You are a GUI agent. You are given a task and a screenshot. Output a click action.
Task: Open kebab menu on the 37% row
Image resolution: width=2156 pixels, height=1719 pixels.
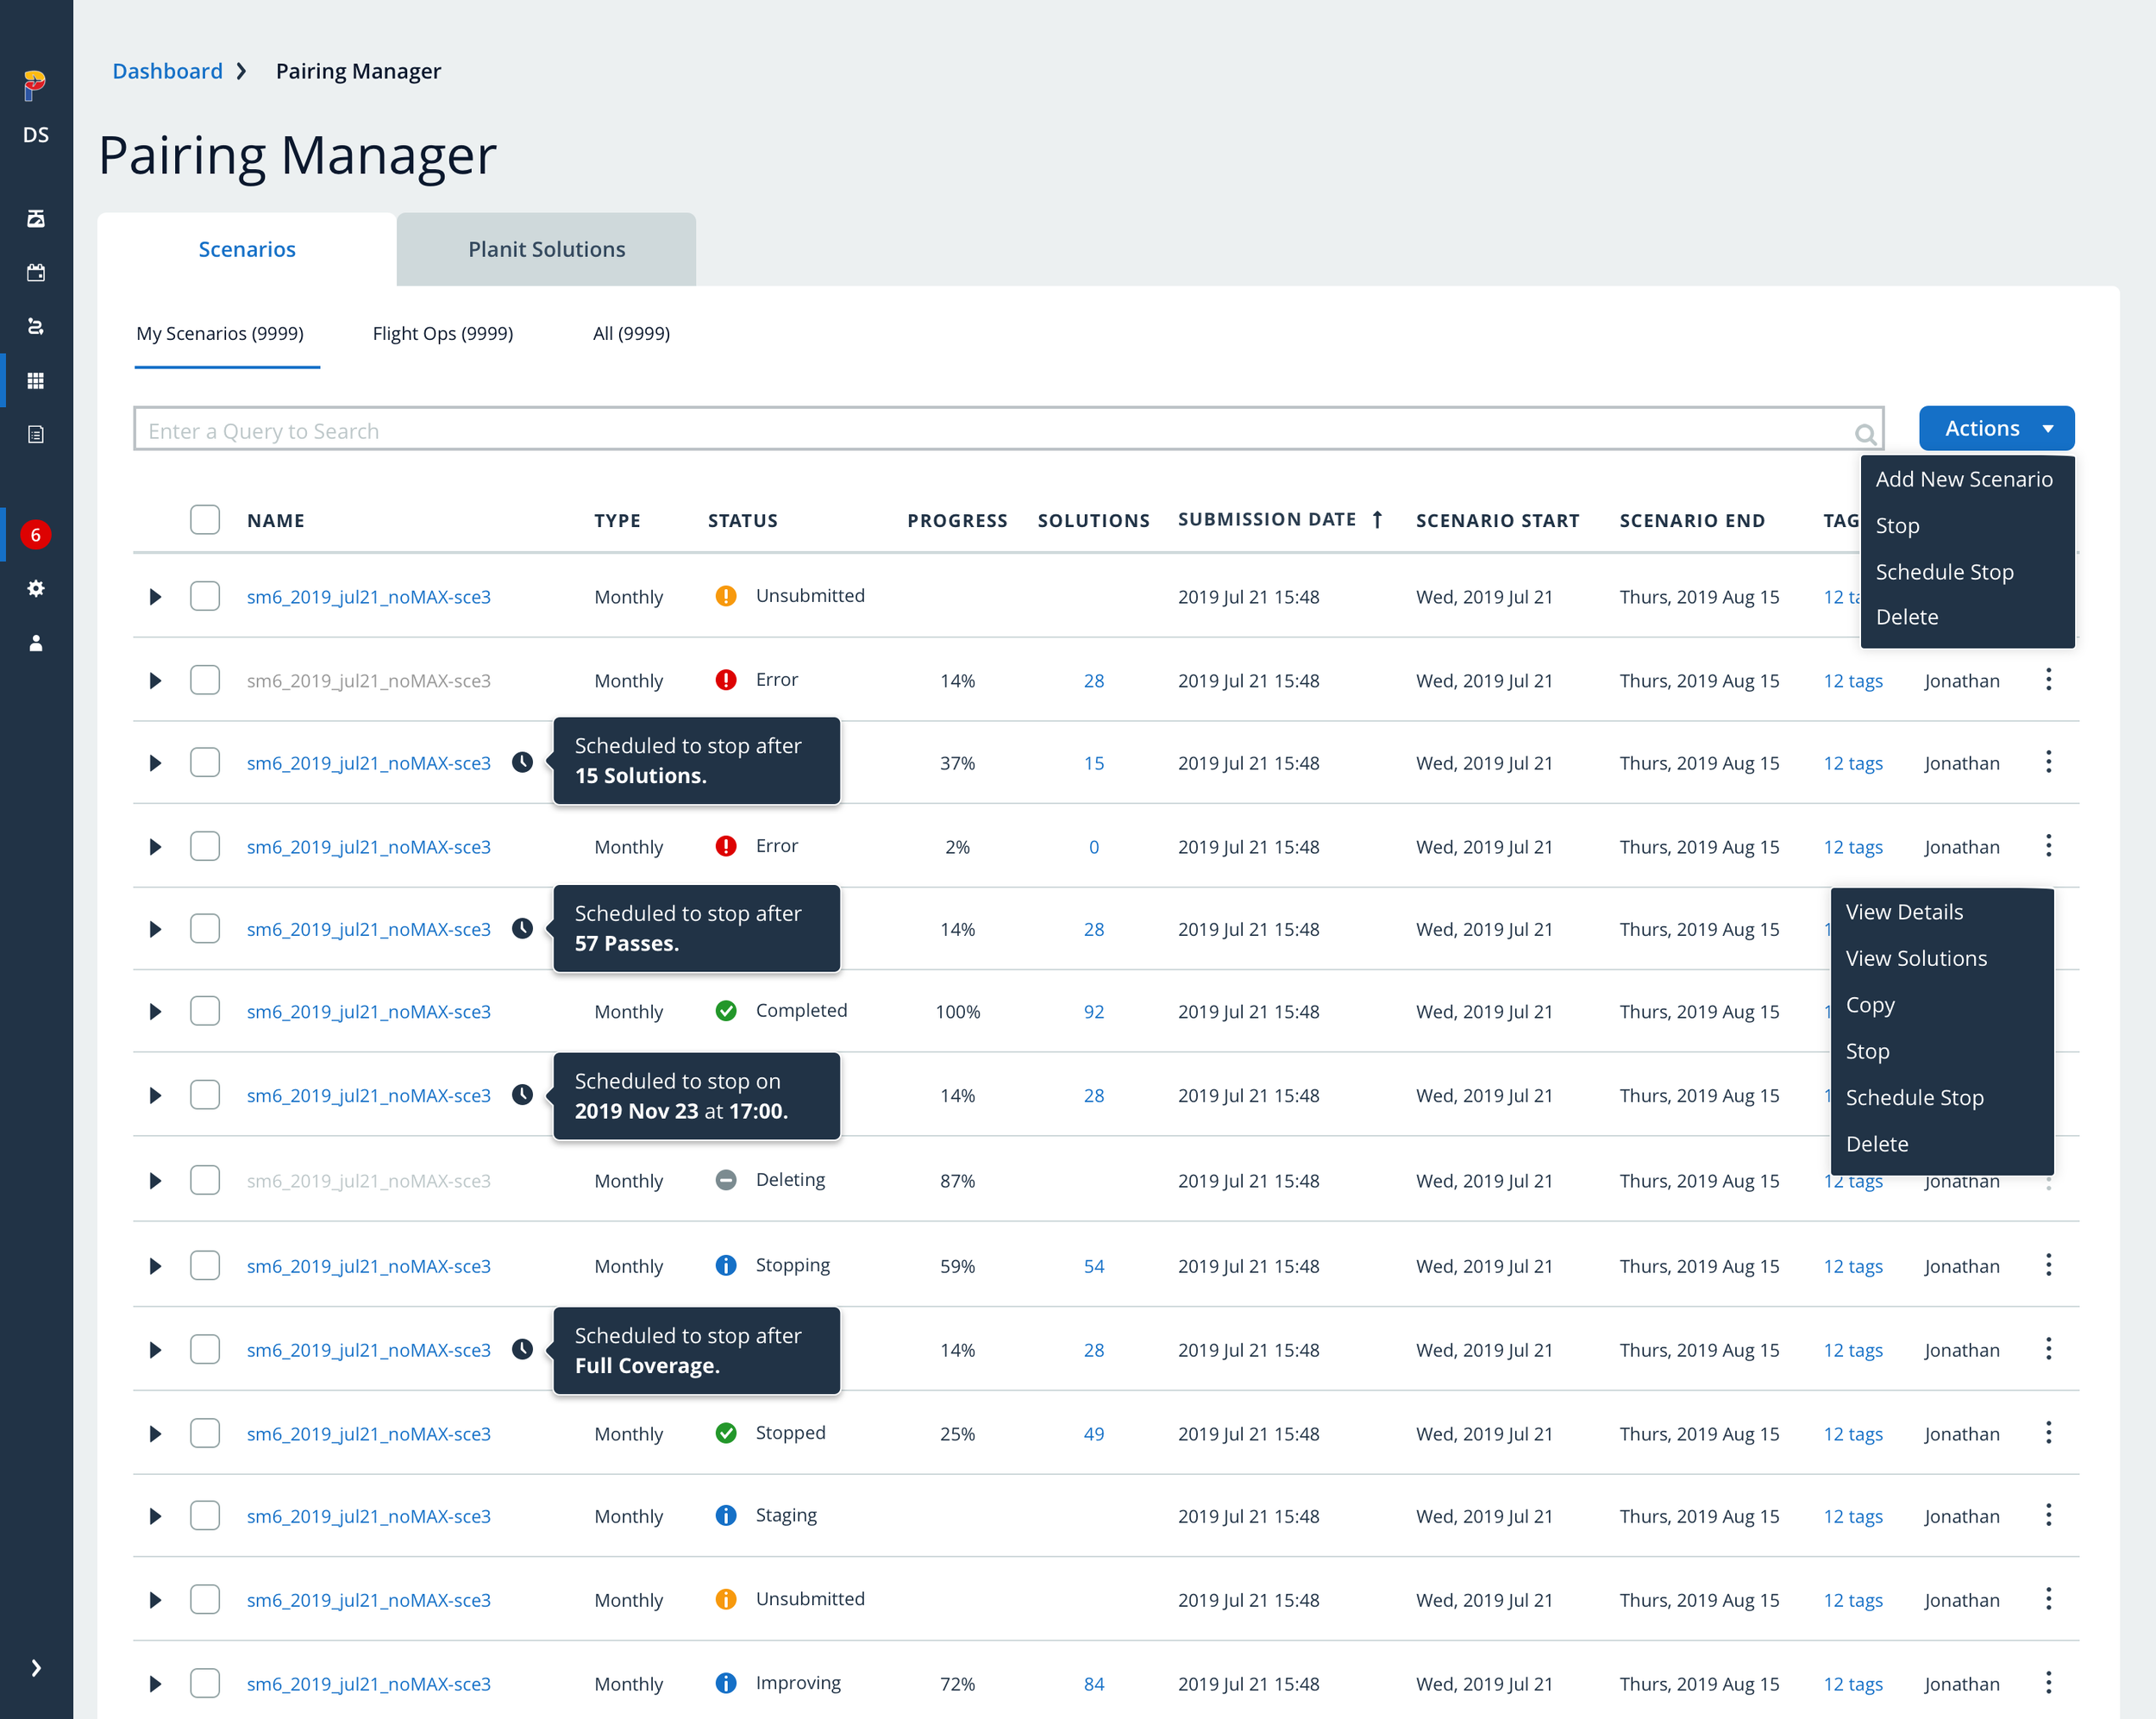[x=2048, y=762]
